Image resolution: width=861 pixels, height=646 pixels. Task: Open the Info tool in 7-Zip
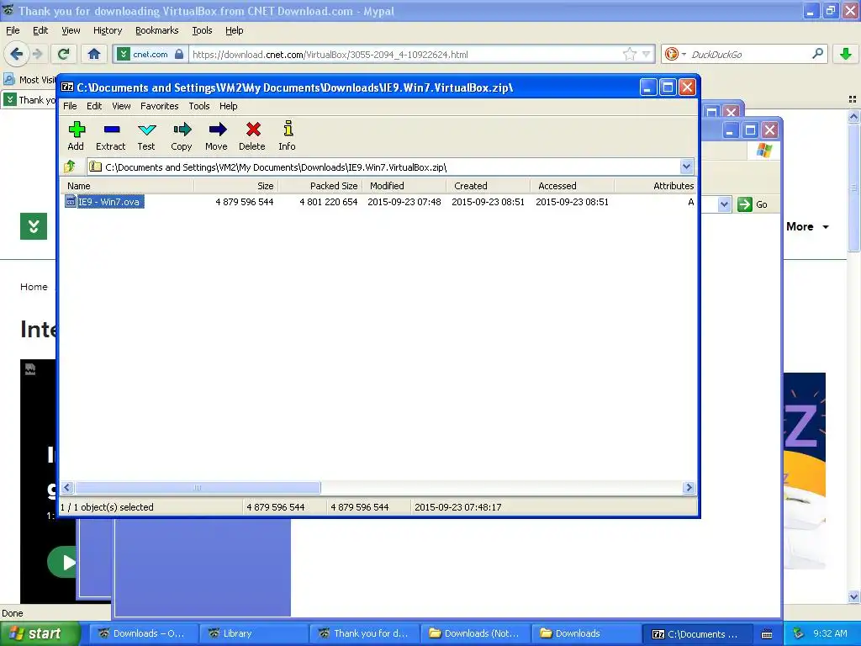point(287,135)
